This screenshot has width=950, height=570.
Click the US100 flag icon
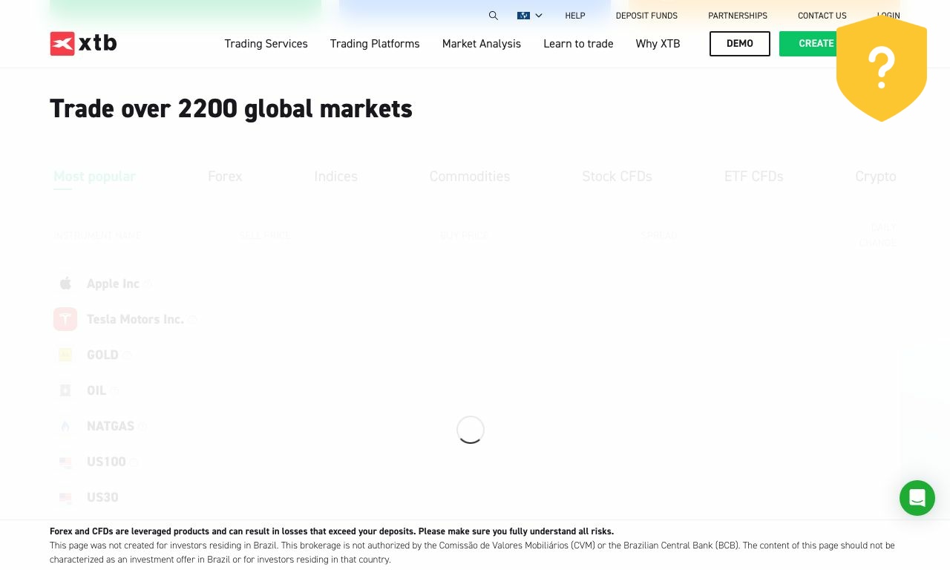pyautogui.click(x=65, y=462)
